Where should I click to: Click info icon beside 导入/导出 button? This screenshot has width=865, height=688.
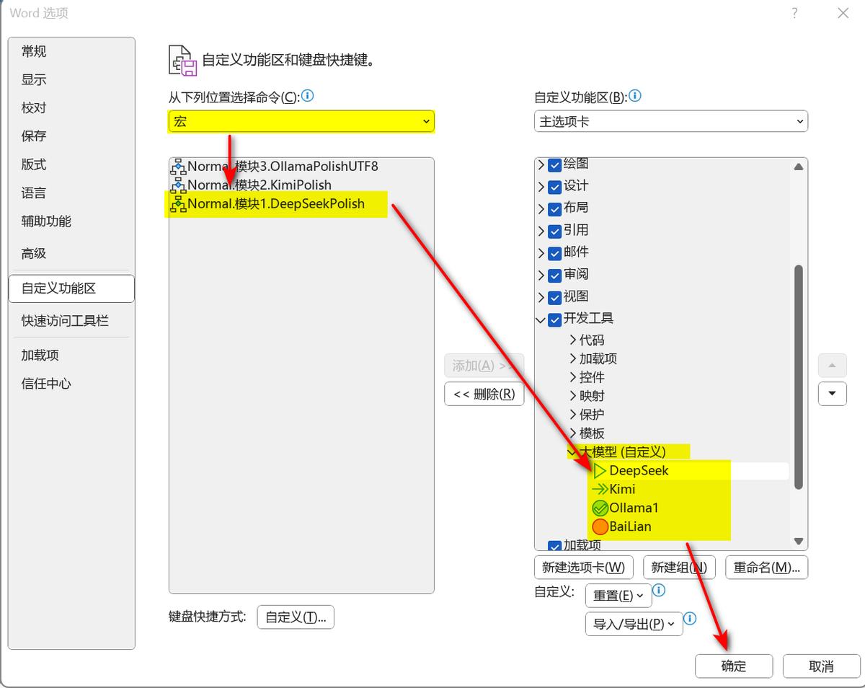[x=690, y=619]
